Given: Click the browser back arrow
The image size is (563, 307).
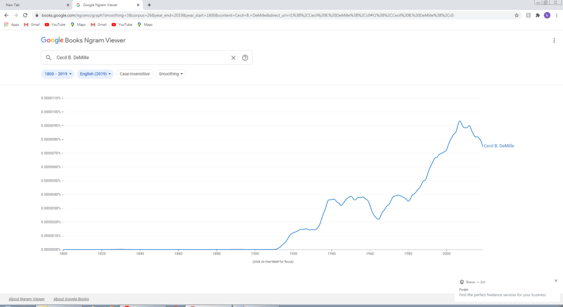Looking at the screenshot, I should point(6,15).
